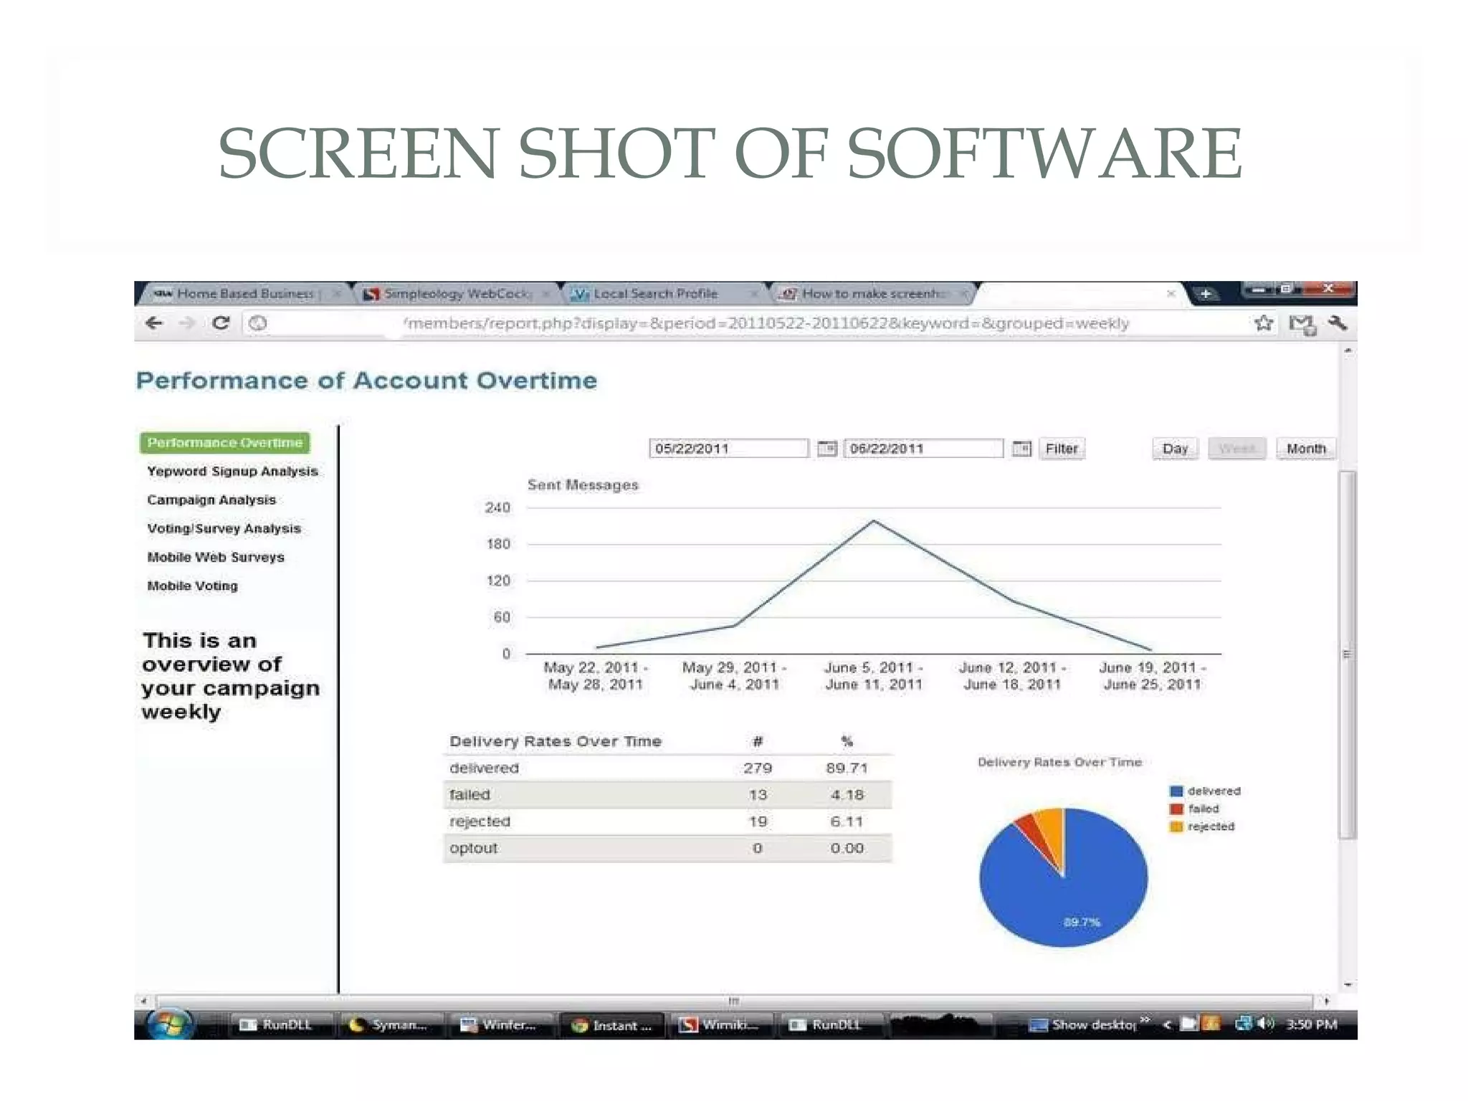Open Mobile Web Surveys report

pyautogui.click(x=216, y=558)
